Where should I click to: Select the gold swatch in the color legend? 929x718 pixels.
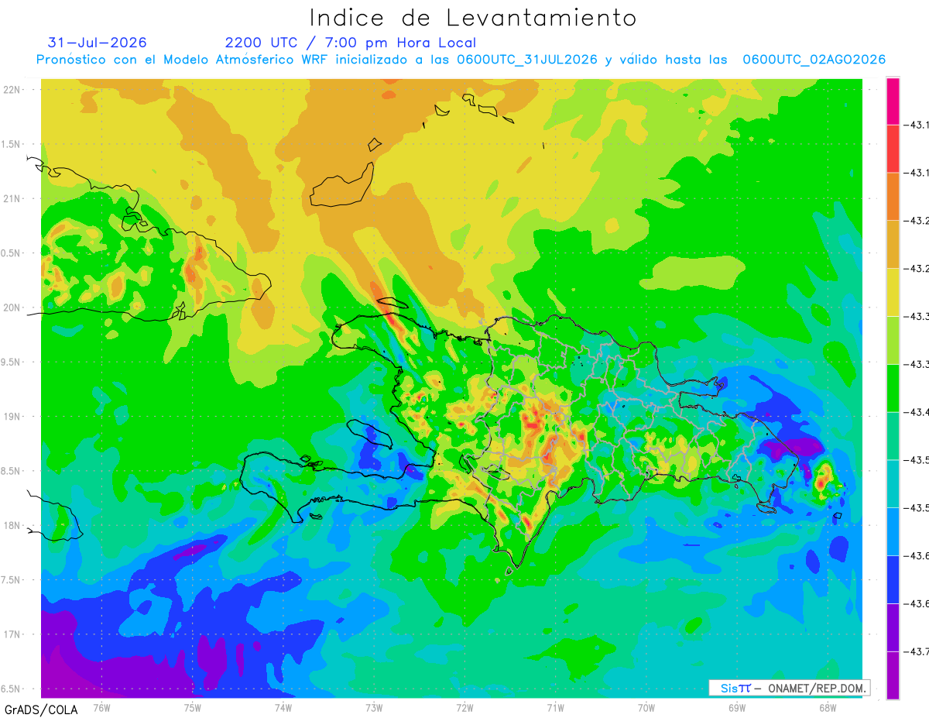(893, 245)
